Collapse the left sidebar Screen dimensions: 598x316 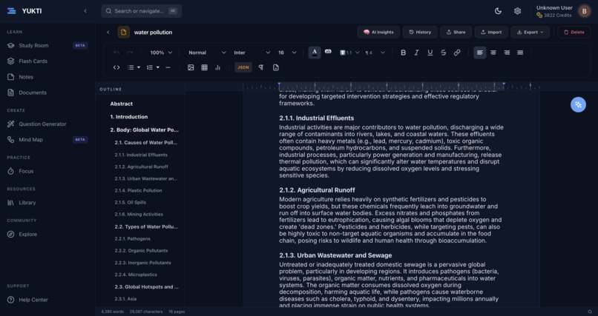coord(85,11)
